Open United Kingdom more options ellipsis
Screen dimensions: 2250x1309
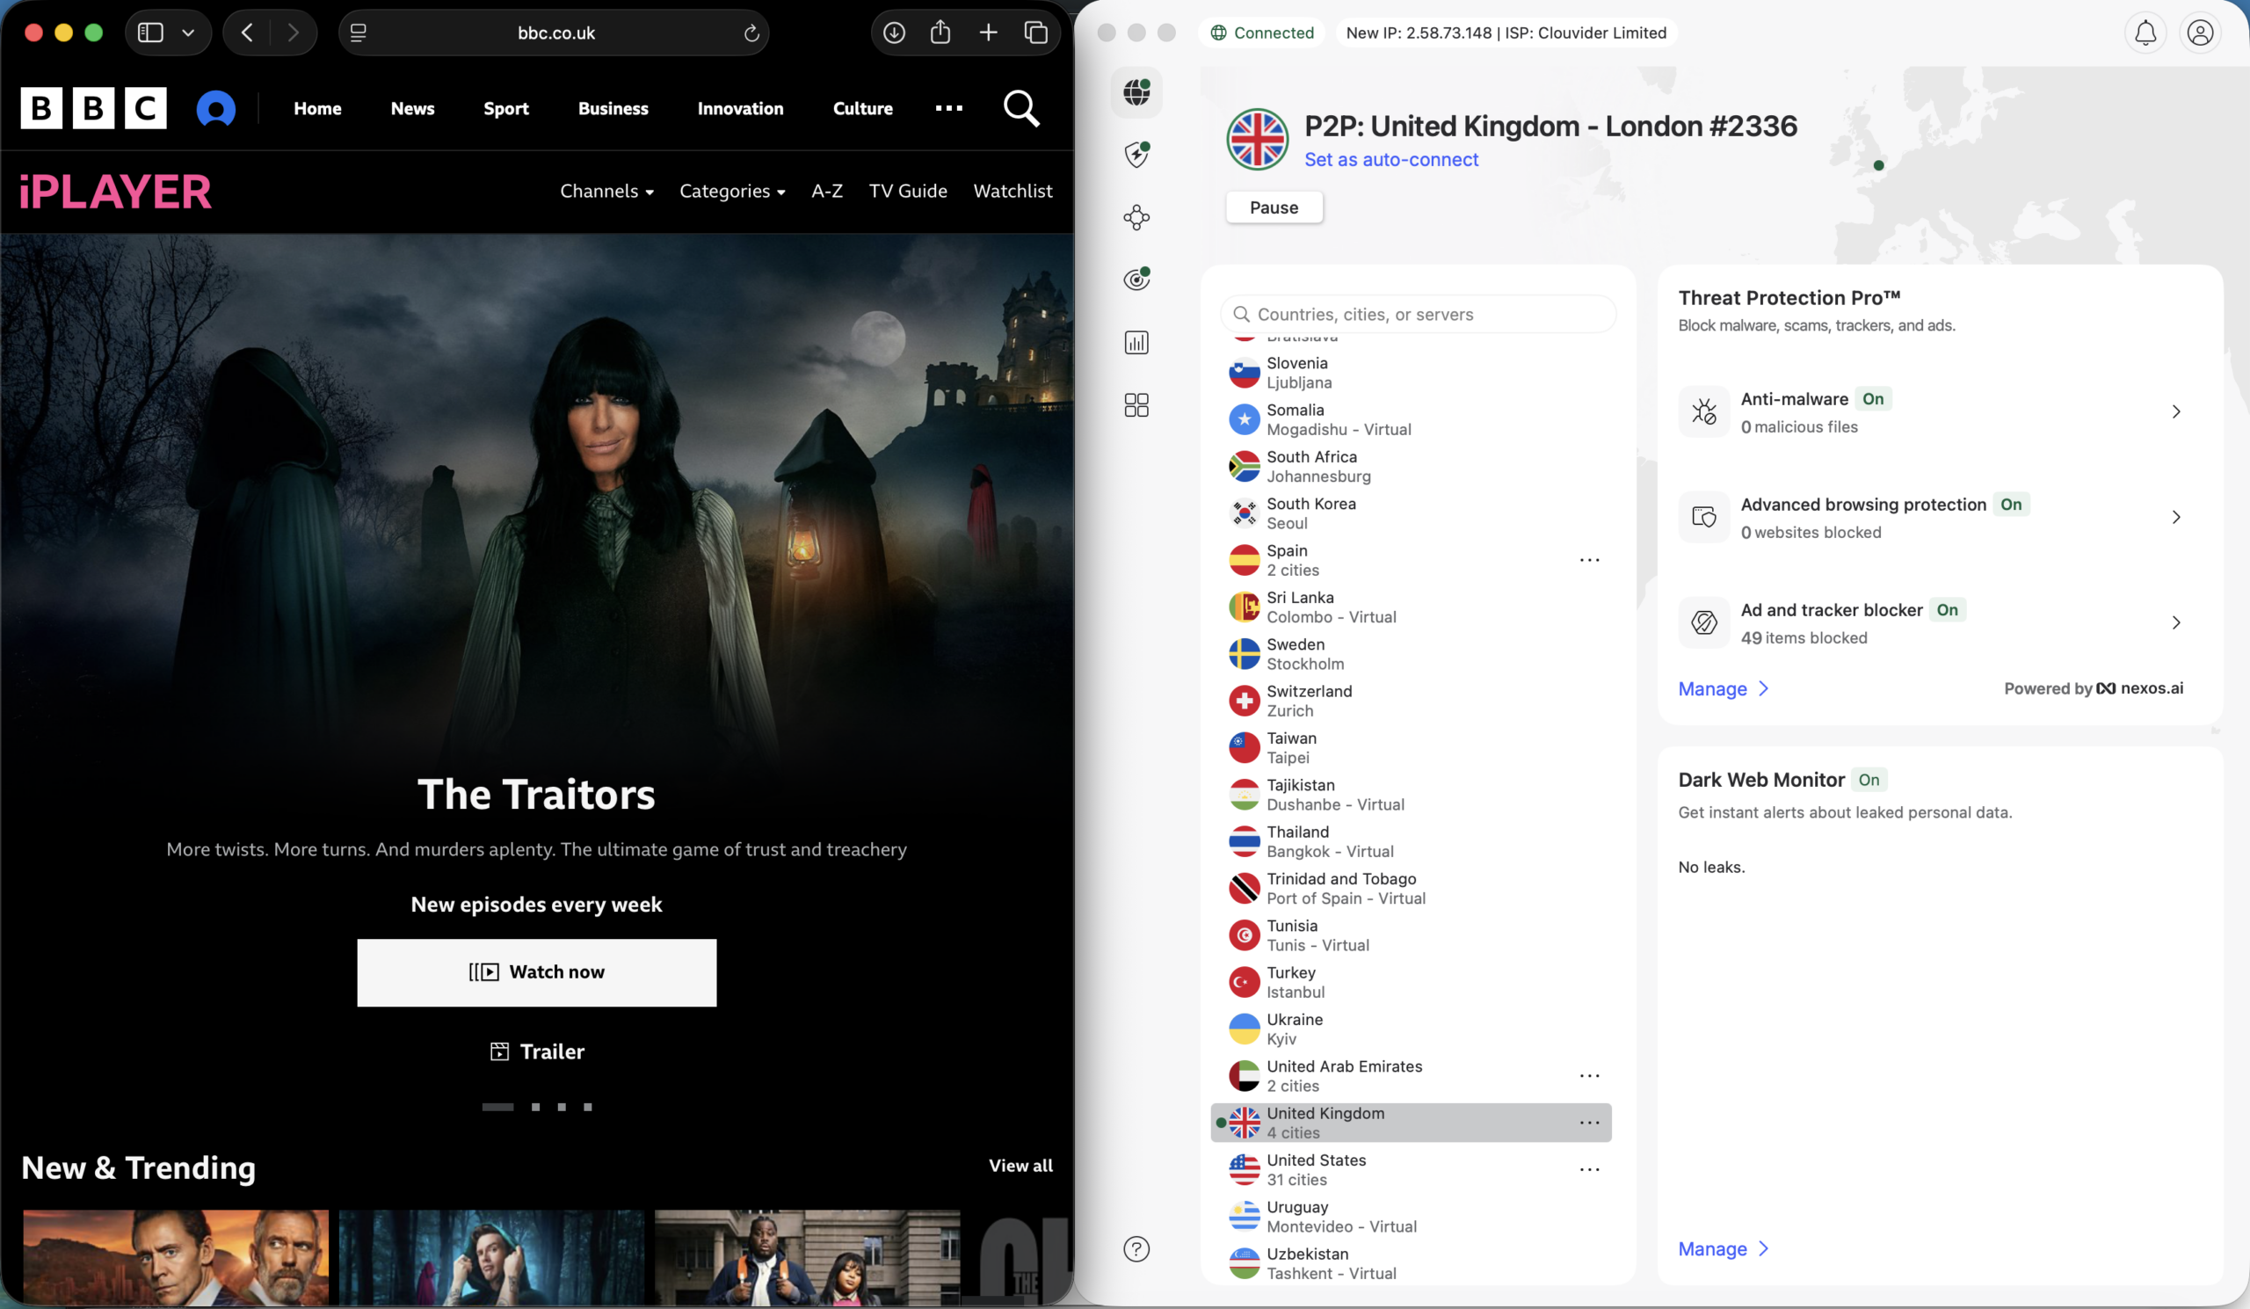click(x=1589, y=1123)
